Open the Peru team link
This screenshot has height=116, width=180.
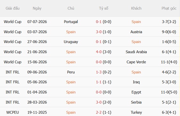click(71, 72)
